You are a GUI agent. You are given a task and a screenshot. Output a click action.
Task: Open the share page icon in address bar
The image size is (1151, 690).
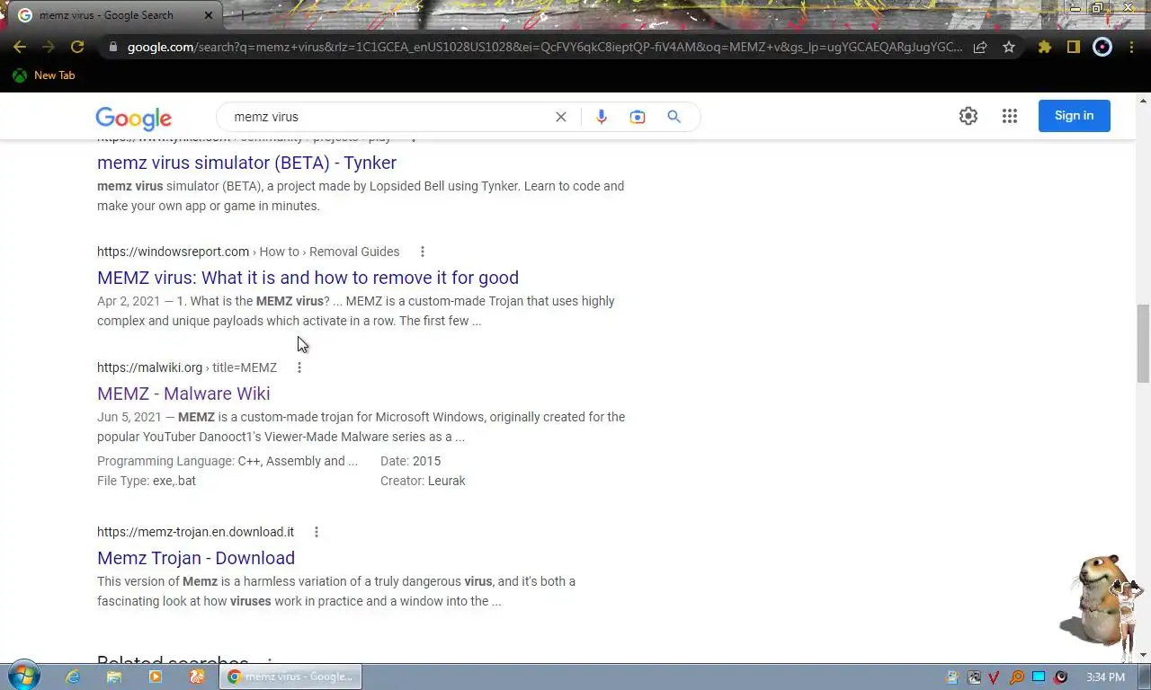click(x=980, y=47)
